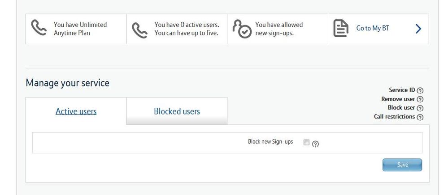Tick the Block new Sign-ups checkbox

[306, 142]
